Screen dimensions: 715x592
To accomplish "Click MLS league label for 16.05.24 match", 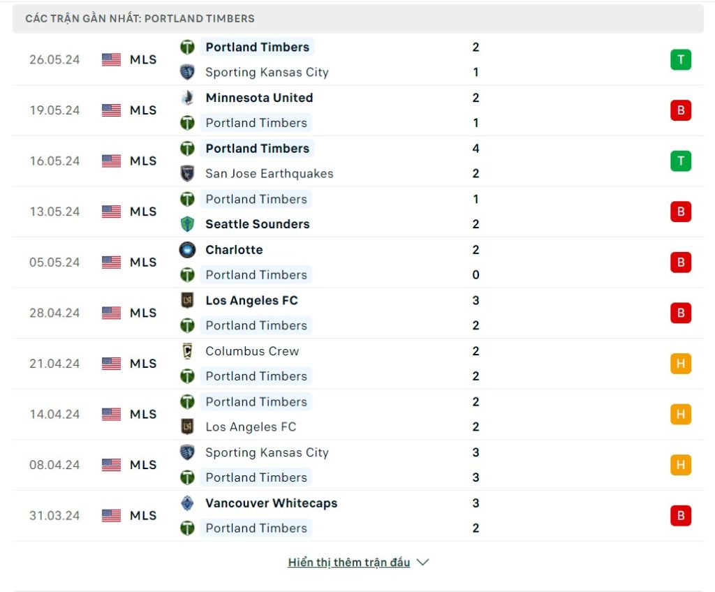I will (x=143, y=161).
